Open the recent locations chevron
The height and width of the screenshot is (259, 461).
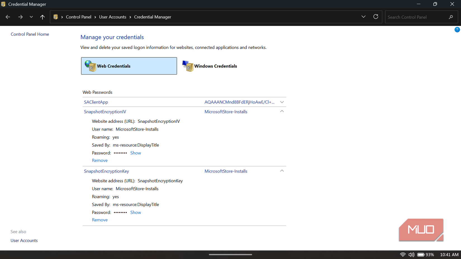coord(31,17)
